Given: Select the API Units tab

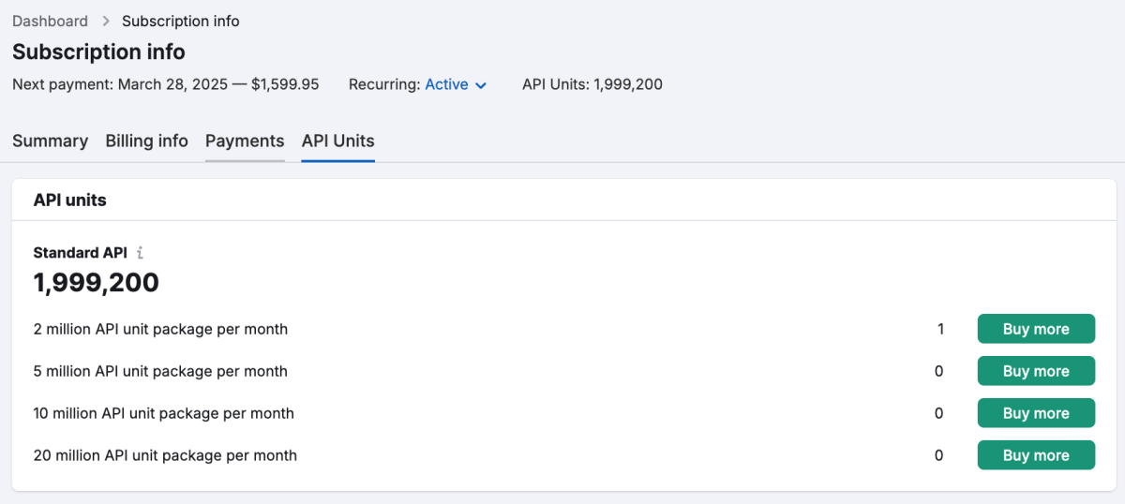Looking at the screenshot, I should tap(337, 141).
